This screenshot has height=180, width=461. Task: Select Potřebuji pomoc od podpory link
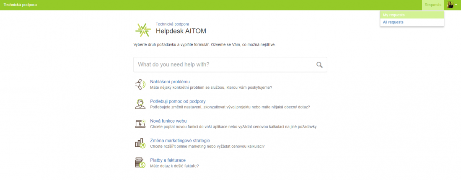[178, 101]
